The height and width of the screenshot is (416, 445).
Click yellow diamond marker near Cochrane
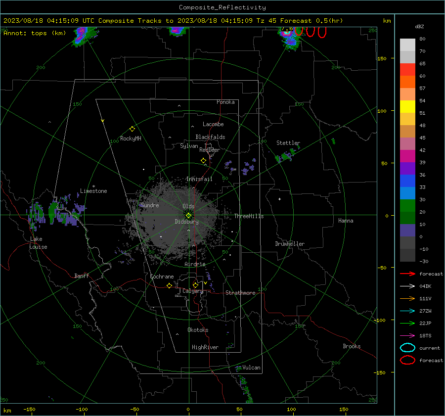point(169,286)
